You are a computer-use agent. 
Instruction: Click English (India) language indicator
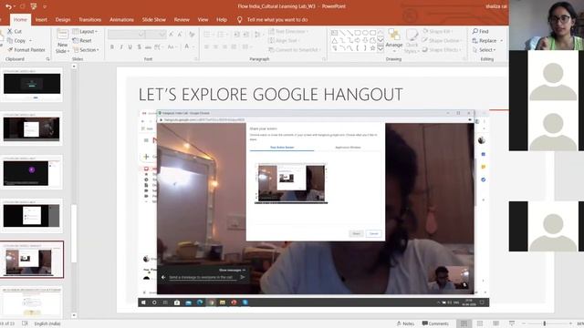coord(47,323)
